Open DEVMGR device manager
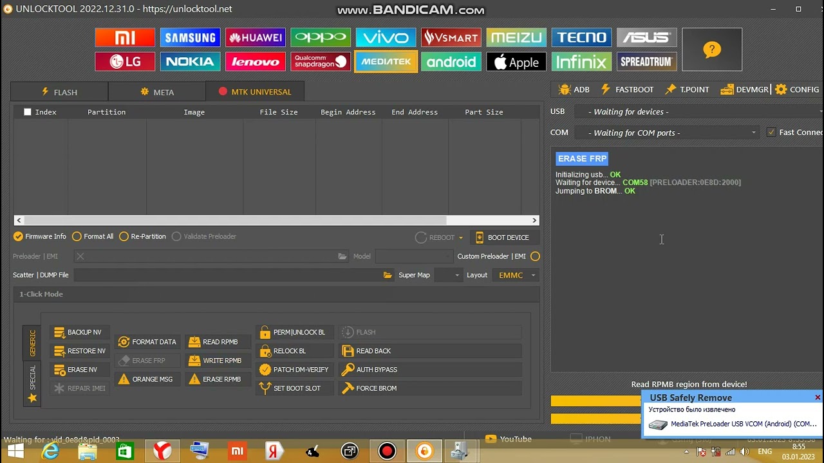Image resolution: width=824 pixels, height=463 pixels. click(745, 89)
